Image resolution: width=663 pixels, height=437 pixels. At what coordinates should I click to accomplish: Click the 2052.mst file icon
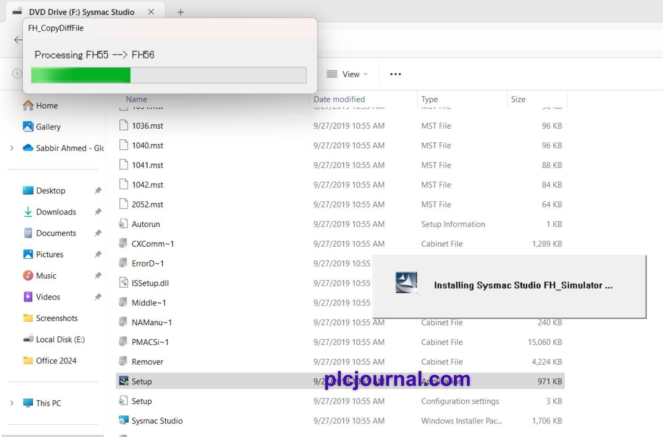pos(123,204)
